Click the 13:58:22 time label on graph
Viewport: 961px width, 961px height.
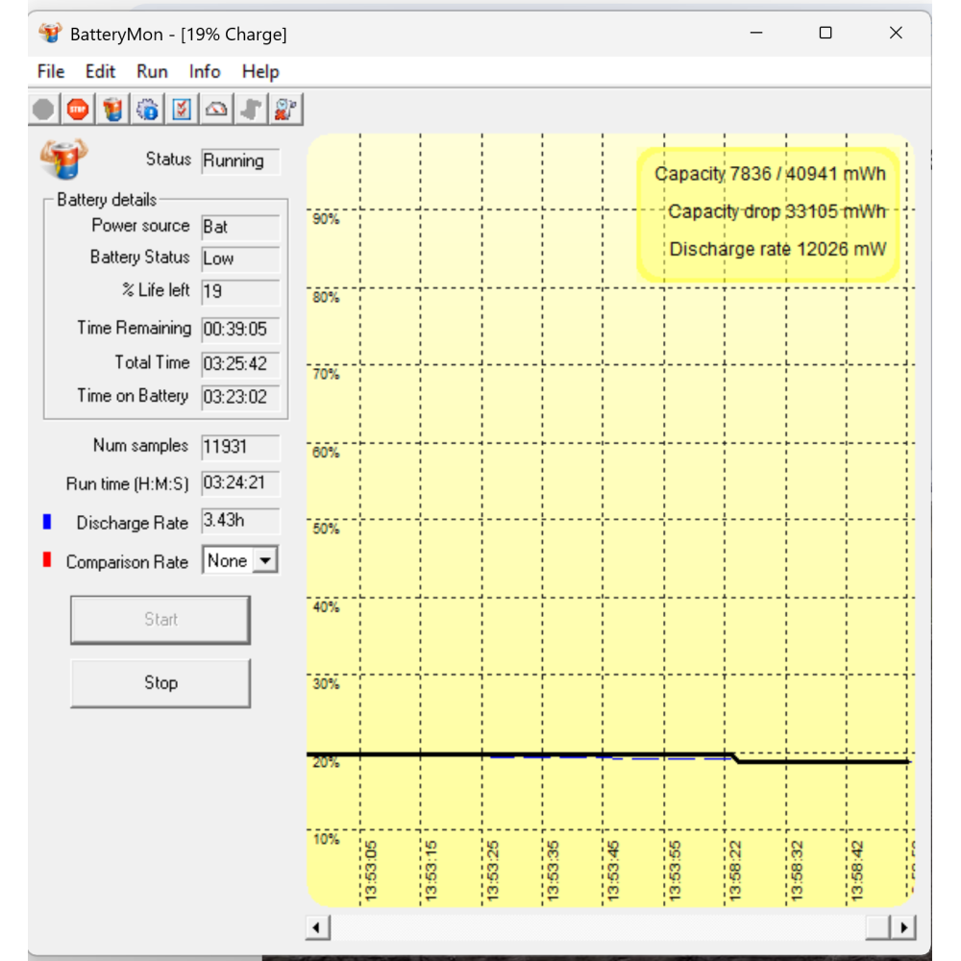pos(735,871)
